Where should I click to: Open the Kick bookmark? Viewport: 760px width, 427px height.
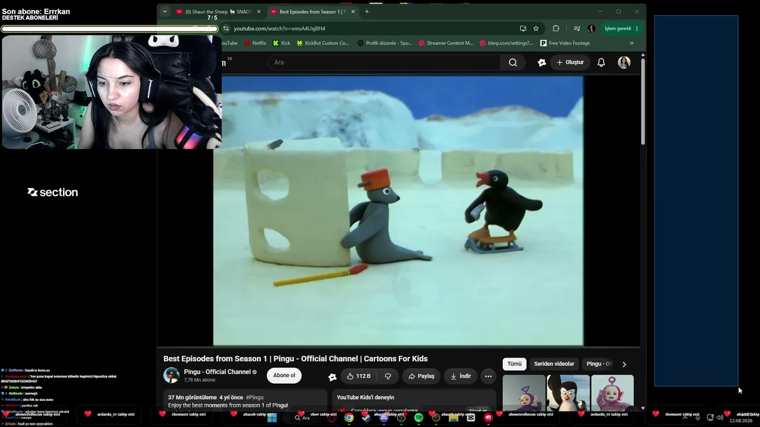pos(281,43)
